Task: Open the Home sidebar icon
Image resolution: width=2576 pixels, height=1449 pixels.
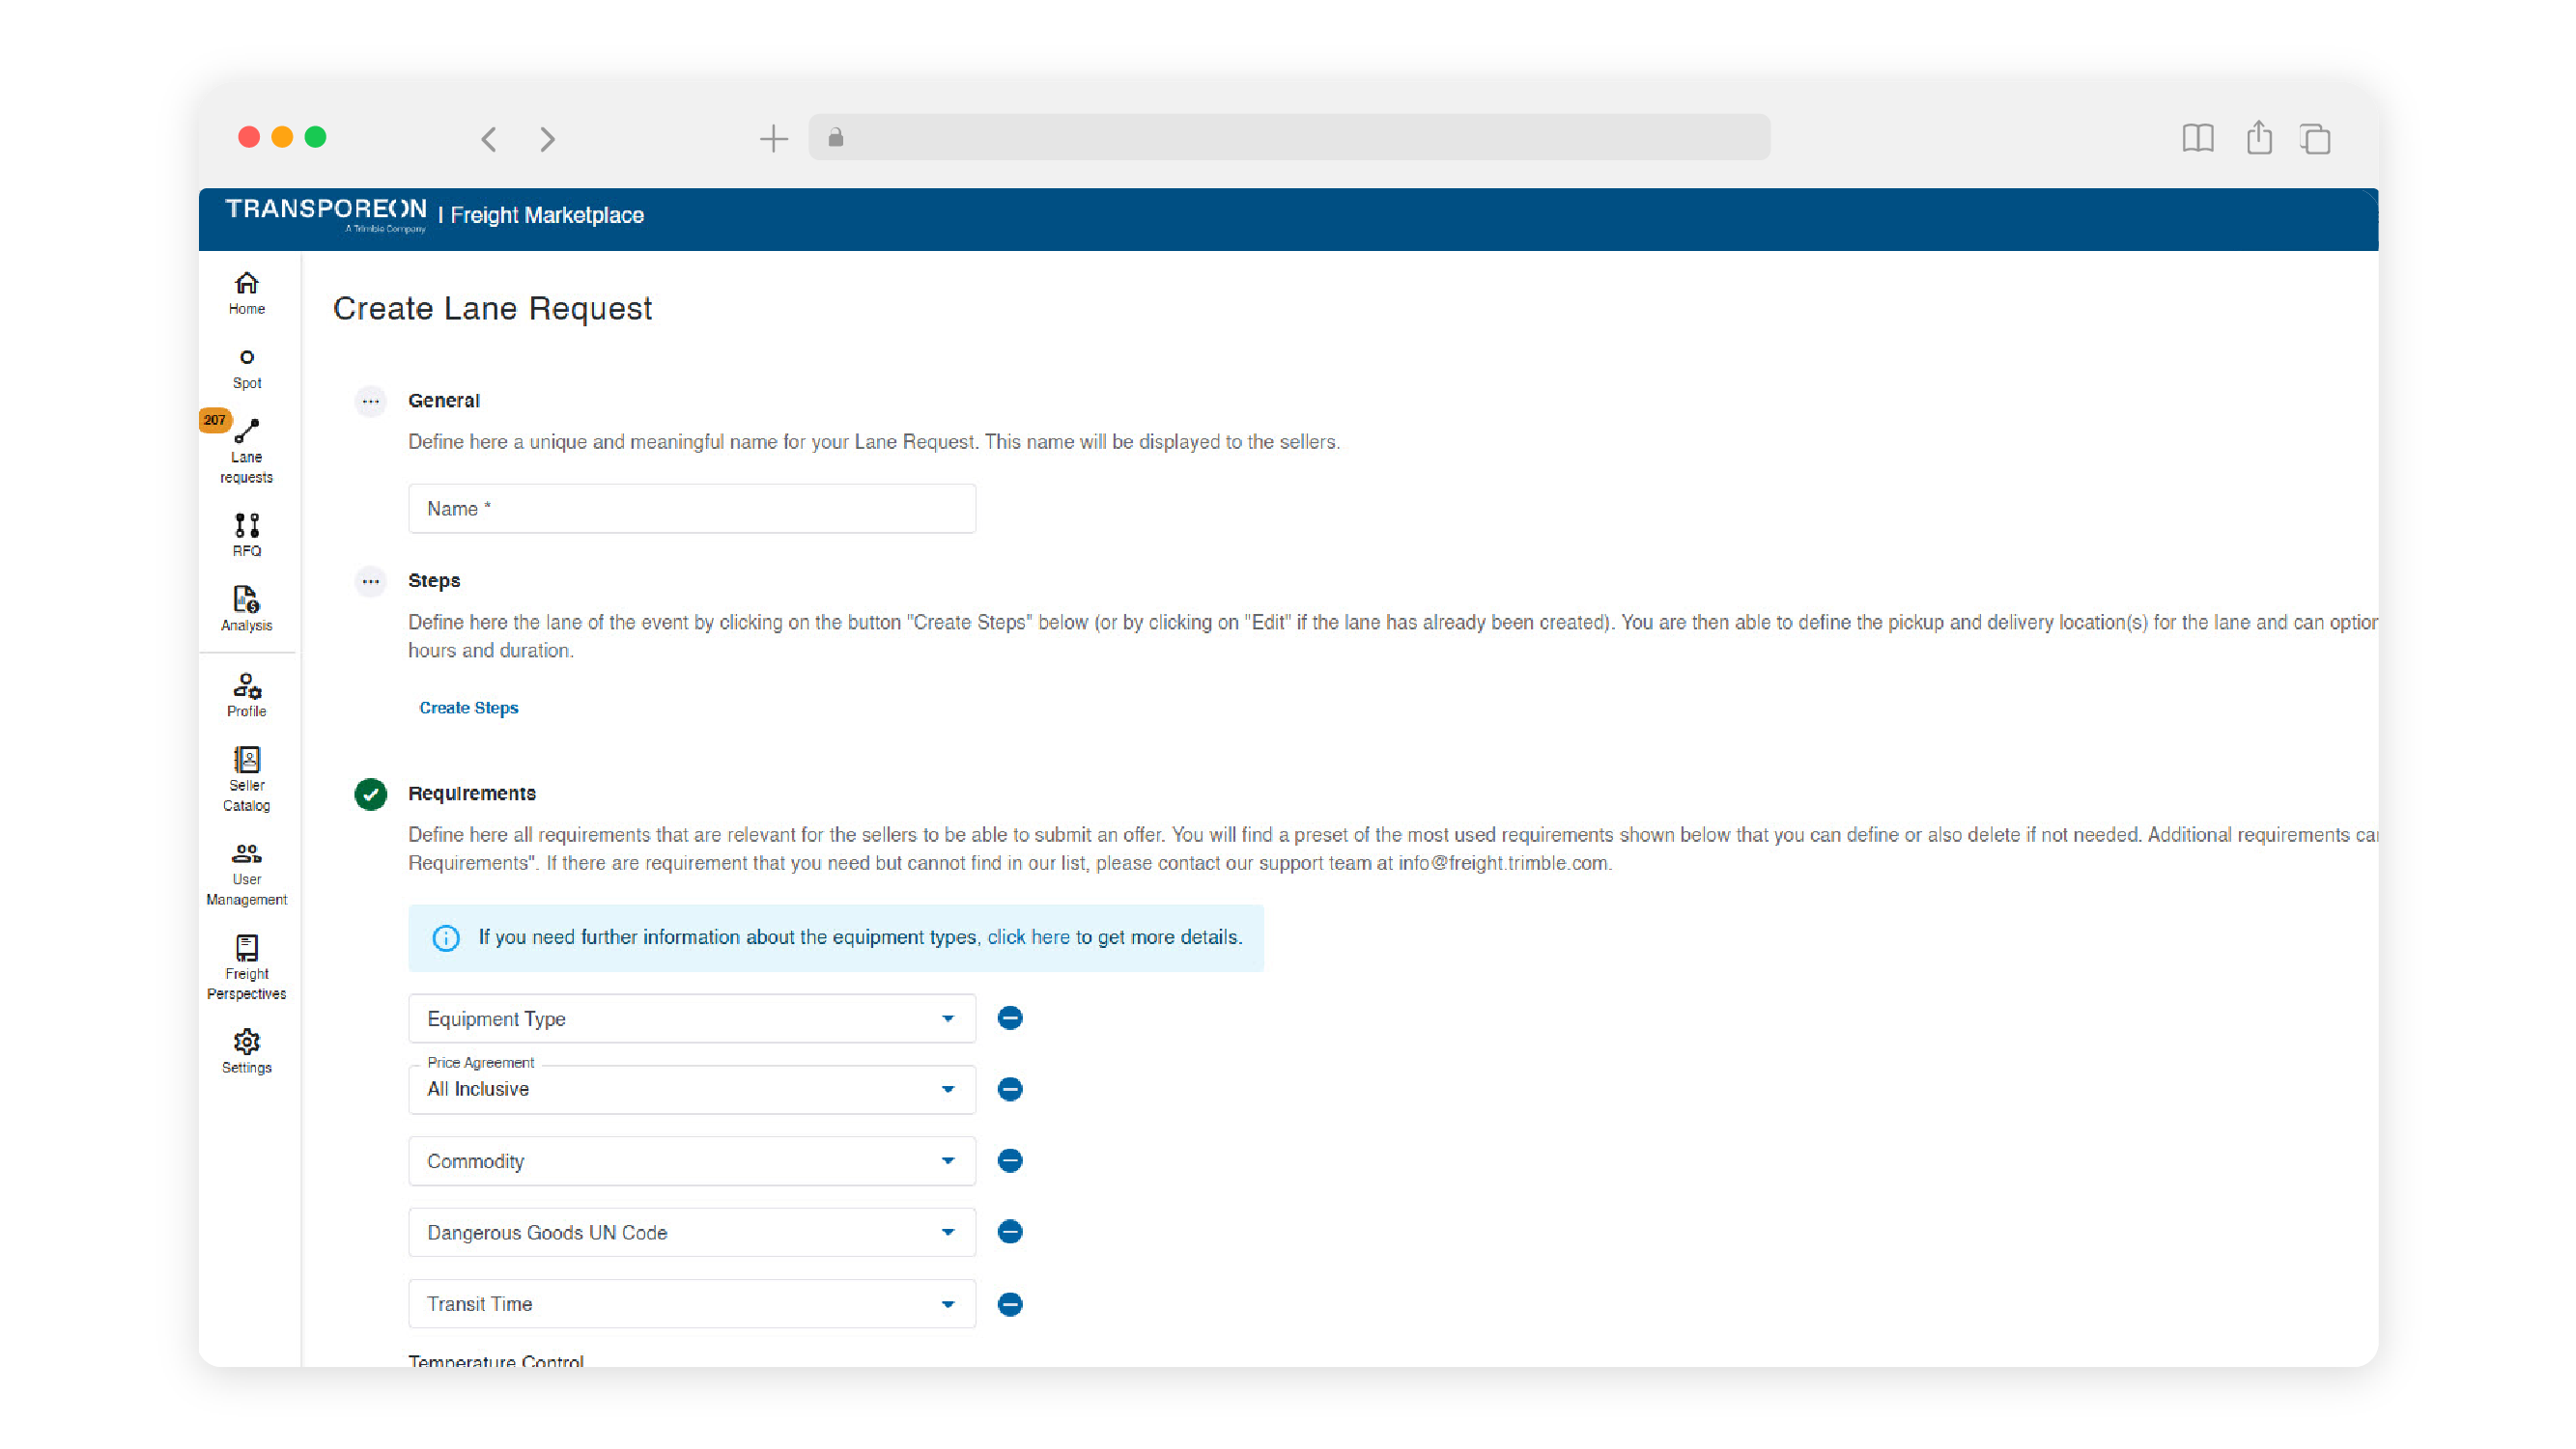Action: [246, 293]
